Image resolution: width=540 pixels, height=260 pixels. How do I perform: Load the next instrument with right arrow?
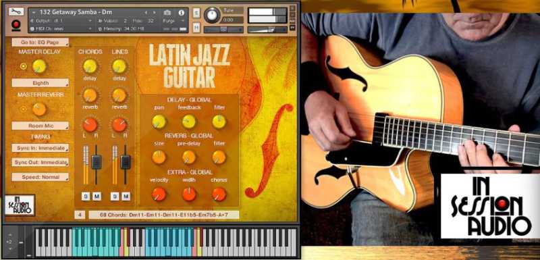[155, 12]
